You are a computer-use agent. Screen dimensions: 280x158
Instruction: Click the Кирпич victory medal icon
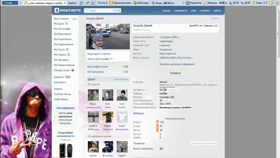(157, 122)
